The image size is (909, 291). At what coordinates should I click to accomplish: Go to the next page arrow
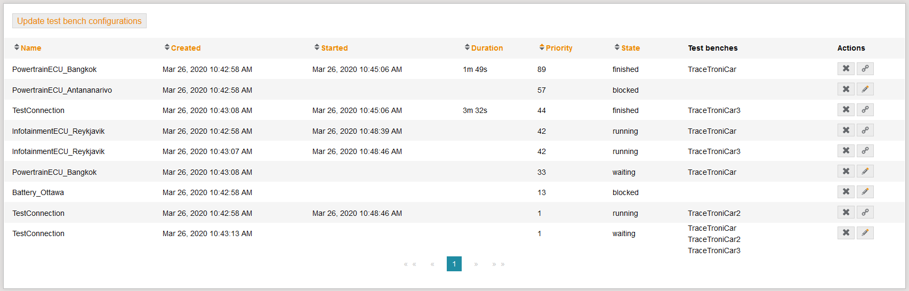tap(476, 264)
